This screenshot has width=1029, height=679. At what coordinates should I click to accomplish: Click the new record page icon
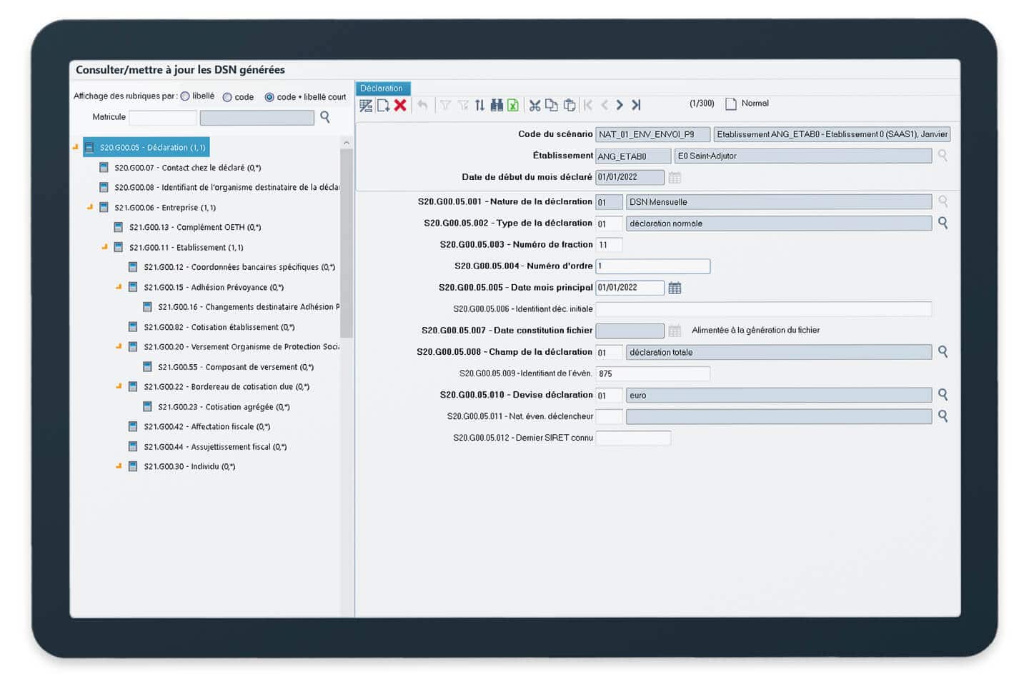383,105
